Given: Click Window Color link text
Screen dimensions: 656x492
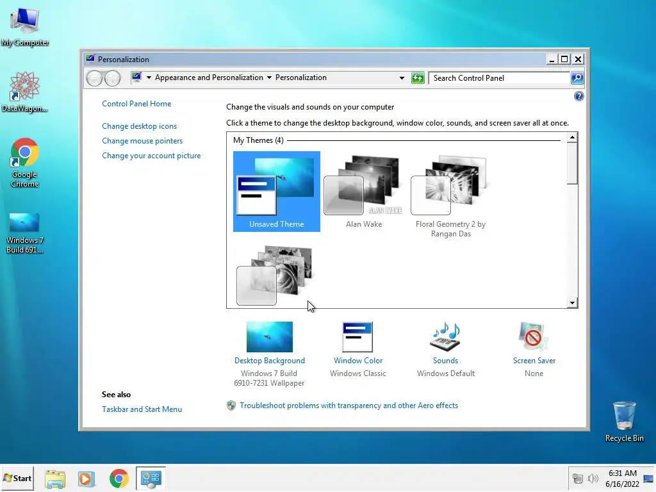Looking at the screenshot, I should (358, 361).
